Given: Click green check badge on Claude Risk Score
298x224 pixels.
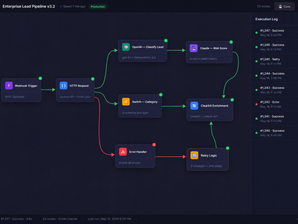Looking at the screenshot, I should coord(231,42).
